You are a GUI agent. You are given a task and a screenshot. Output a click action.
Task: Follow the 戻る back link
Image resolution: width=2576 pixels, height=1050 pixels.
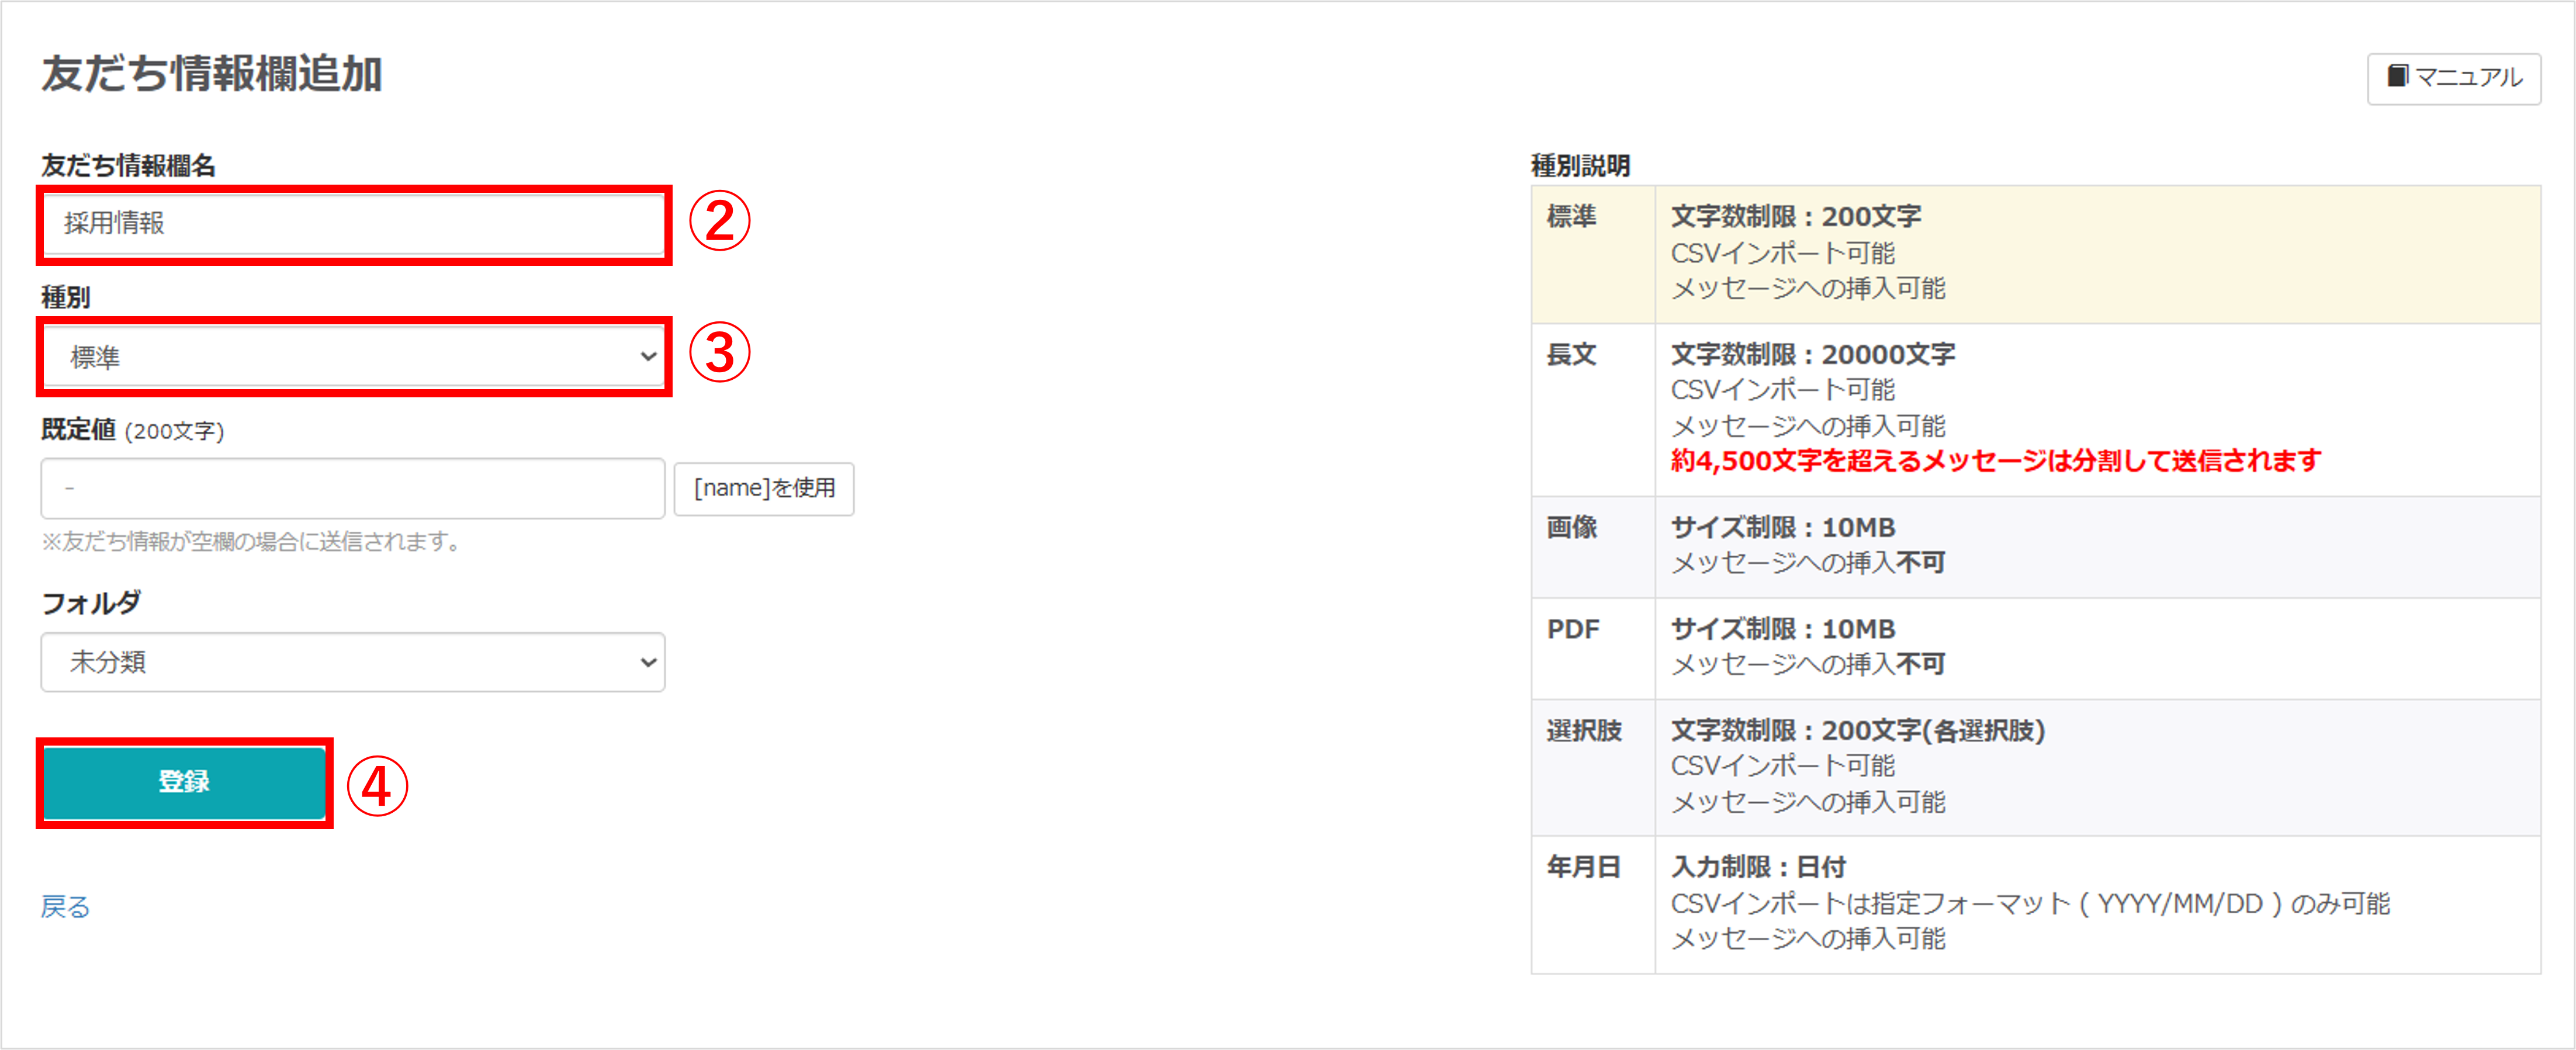pos(65,906)
